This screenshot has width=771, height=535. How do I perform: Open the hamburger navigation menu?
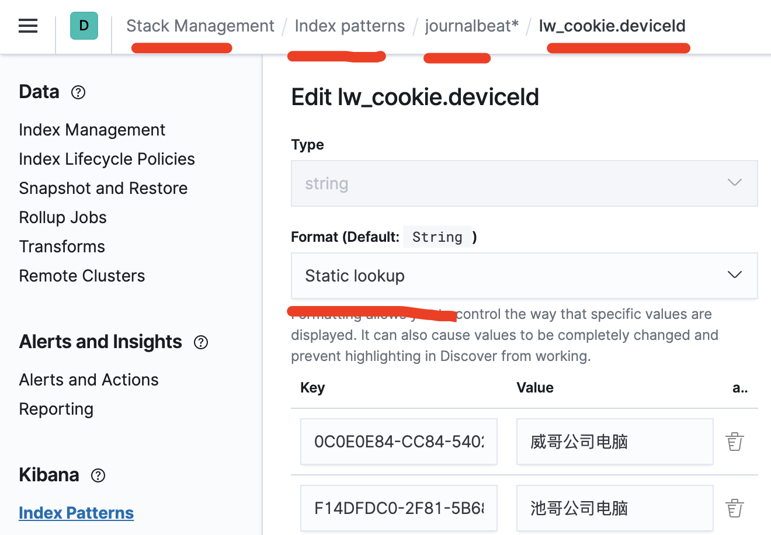point(28,26)
